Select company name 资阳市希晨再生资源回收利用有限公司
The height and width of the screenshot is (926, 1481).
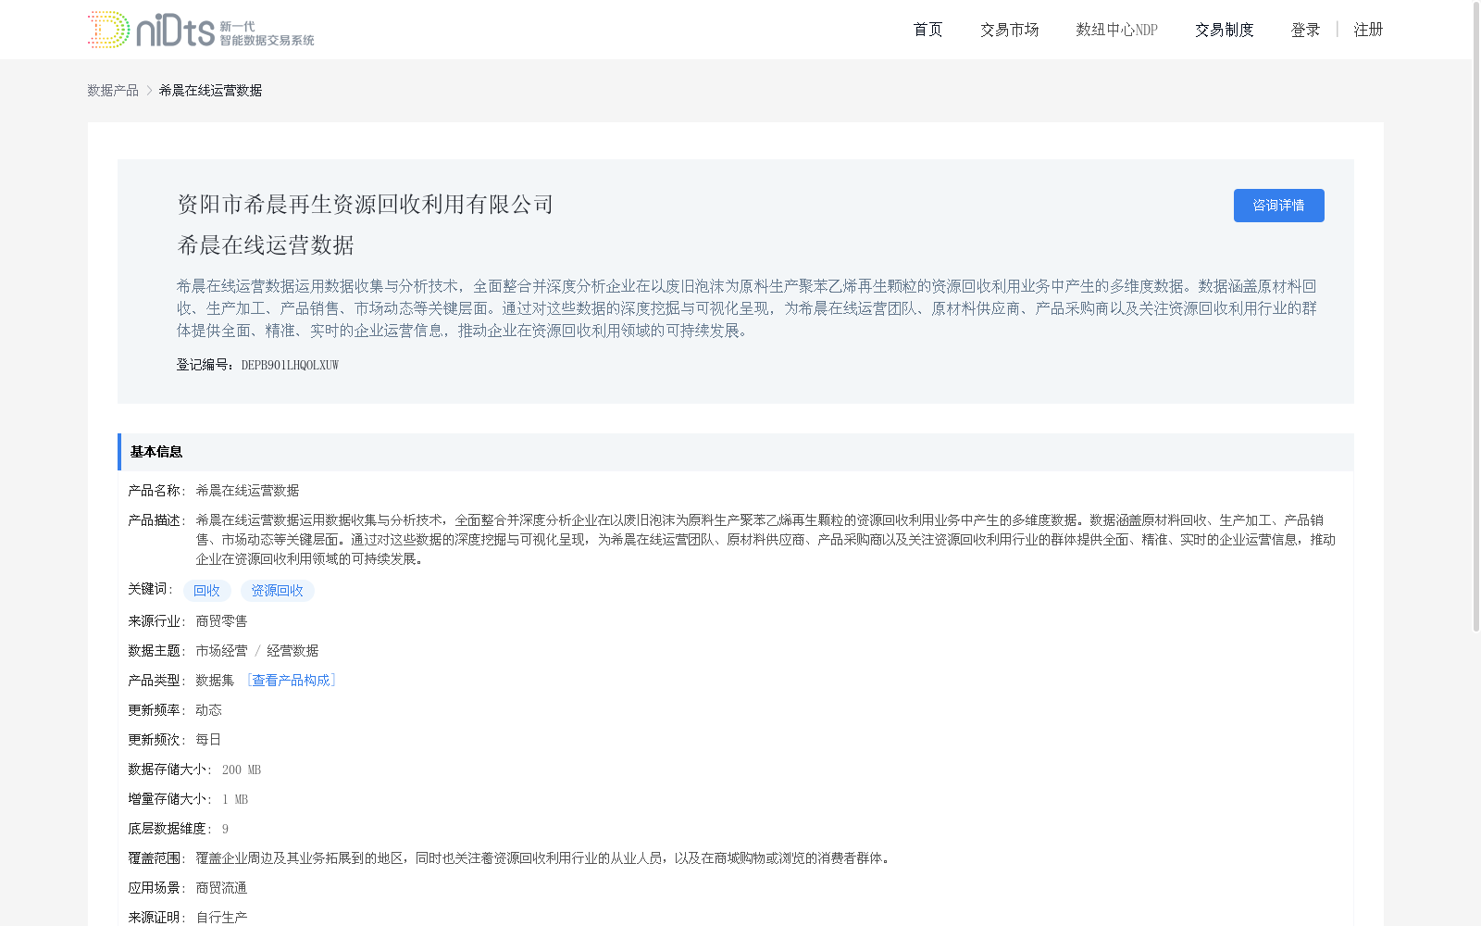[x=365, y=204]
